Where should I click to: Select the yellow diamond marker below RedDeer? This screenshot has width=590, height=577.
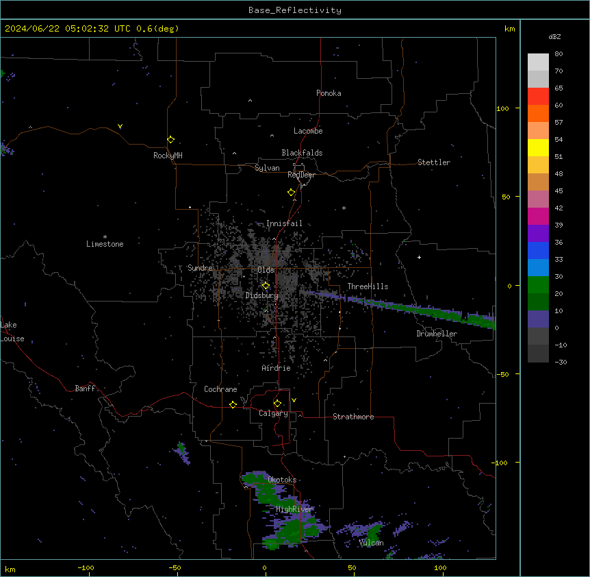pos(292,193)
